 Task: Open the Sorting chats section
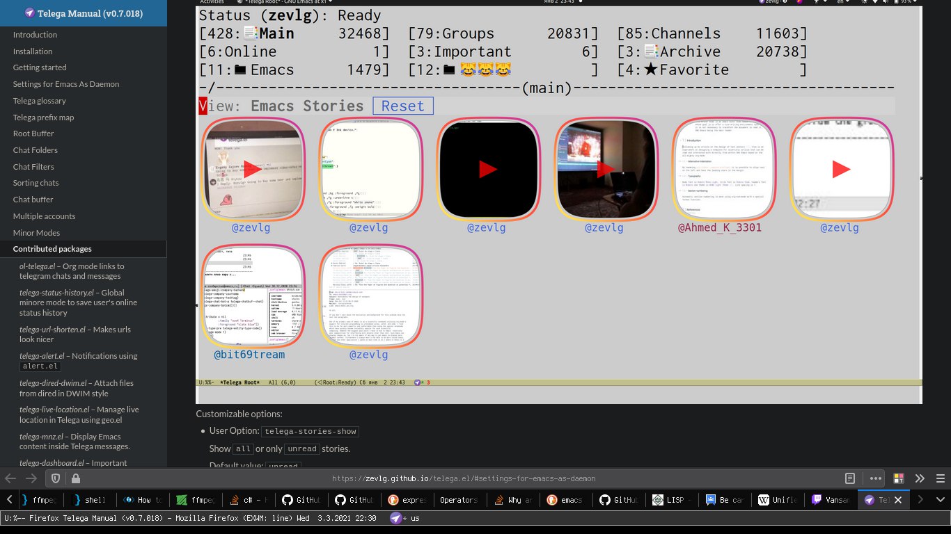point(36,183)
